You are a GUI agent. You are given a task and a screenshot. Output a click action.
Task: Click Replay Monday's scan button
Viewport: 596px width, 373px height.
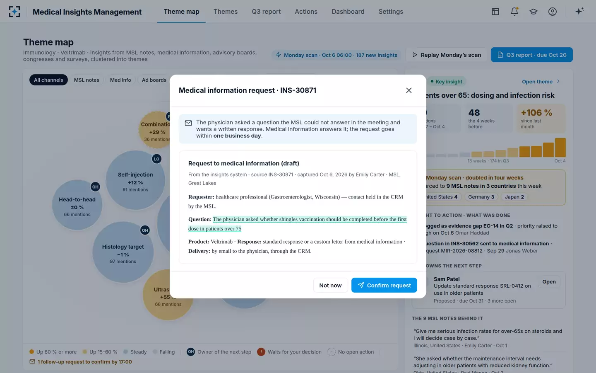[447, 55]
